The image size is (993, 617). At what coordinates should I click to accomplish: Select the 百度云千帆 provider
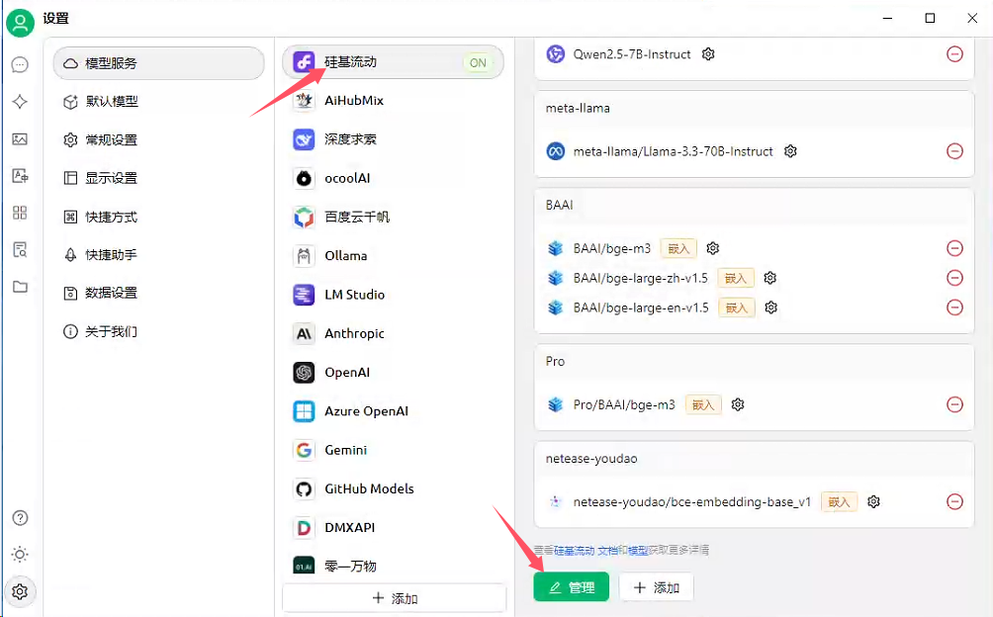pos(393,218)
